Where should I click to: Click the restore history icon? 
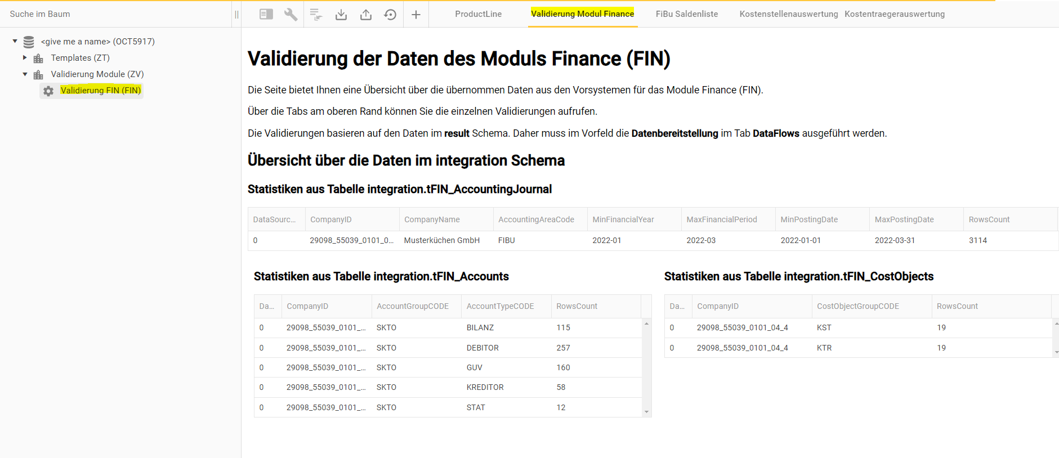click(x=390, y=15)
